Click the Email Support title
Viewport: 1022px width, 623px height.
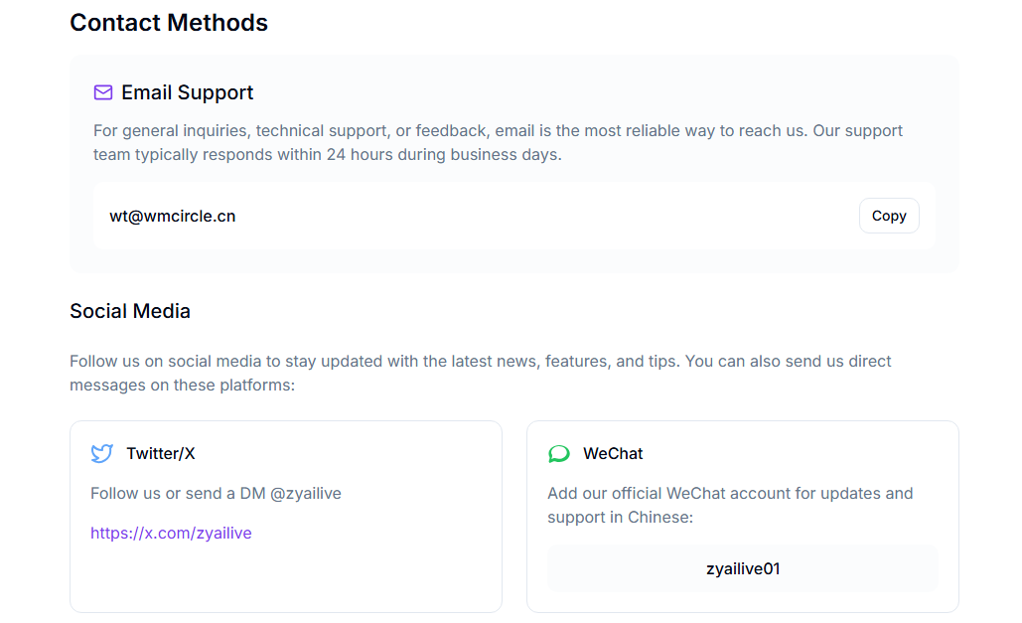point(187,92)
